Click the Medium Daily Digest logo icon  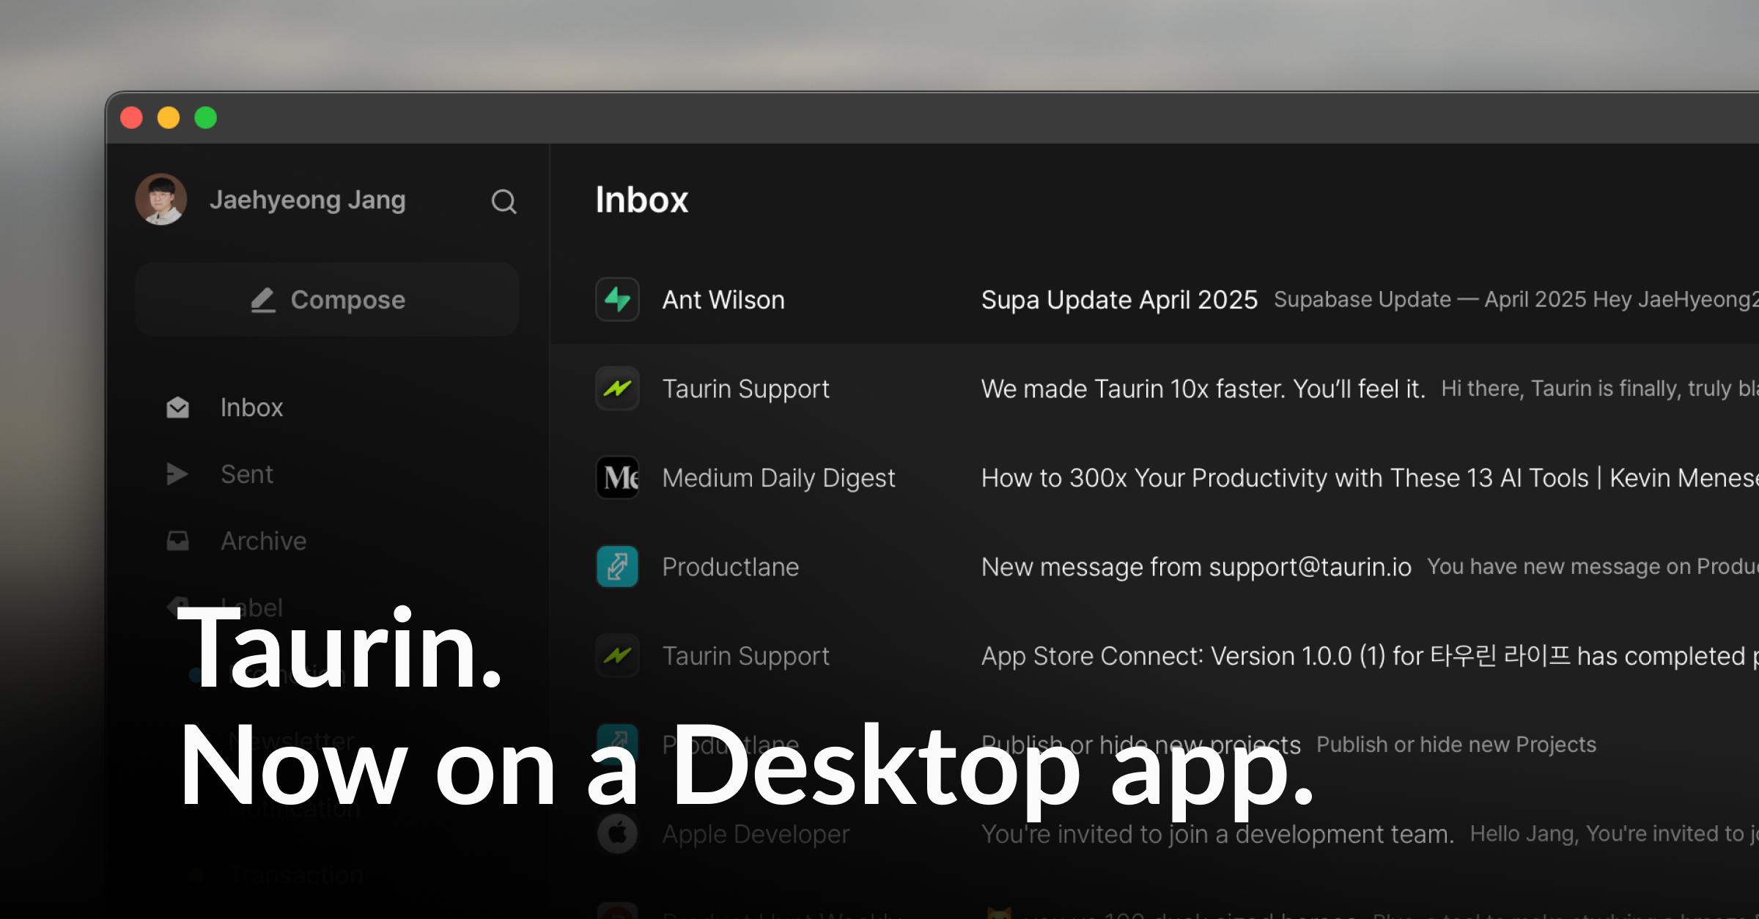[x=617, y=478]
